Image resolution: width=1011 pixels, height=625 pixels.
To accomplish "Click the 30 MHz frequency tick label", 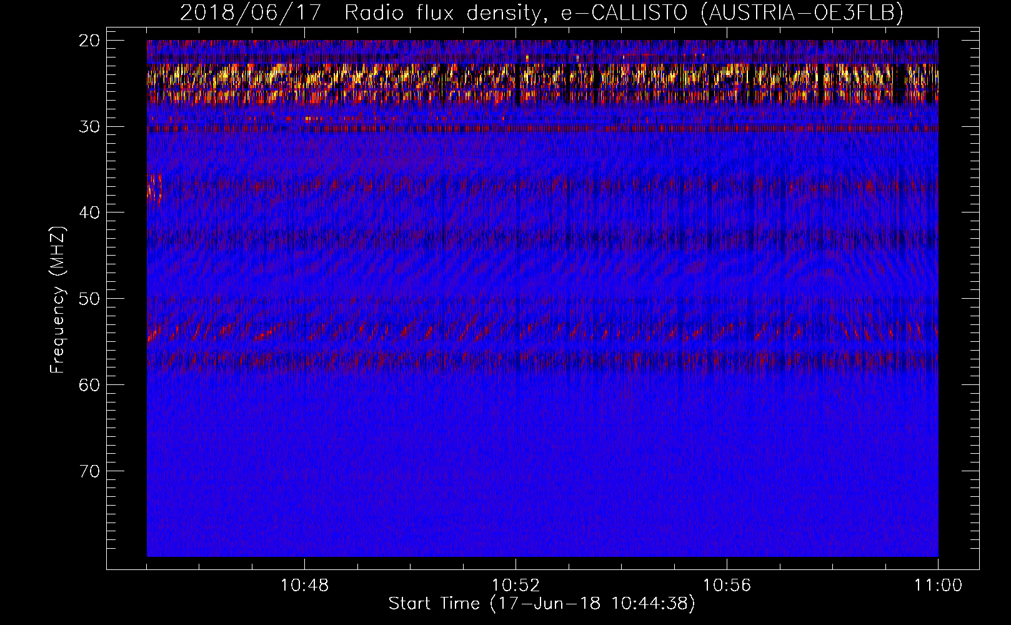I will pos(89,127).
